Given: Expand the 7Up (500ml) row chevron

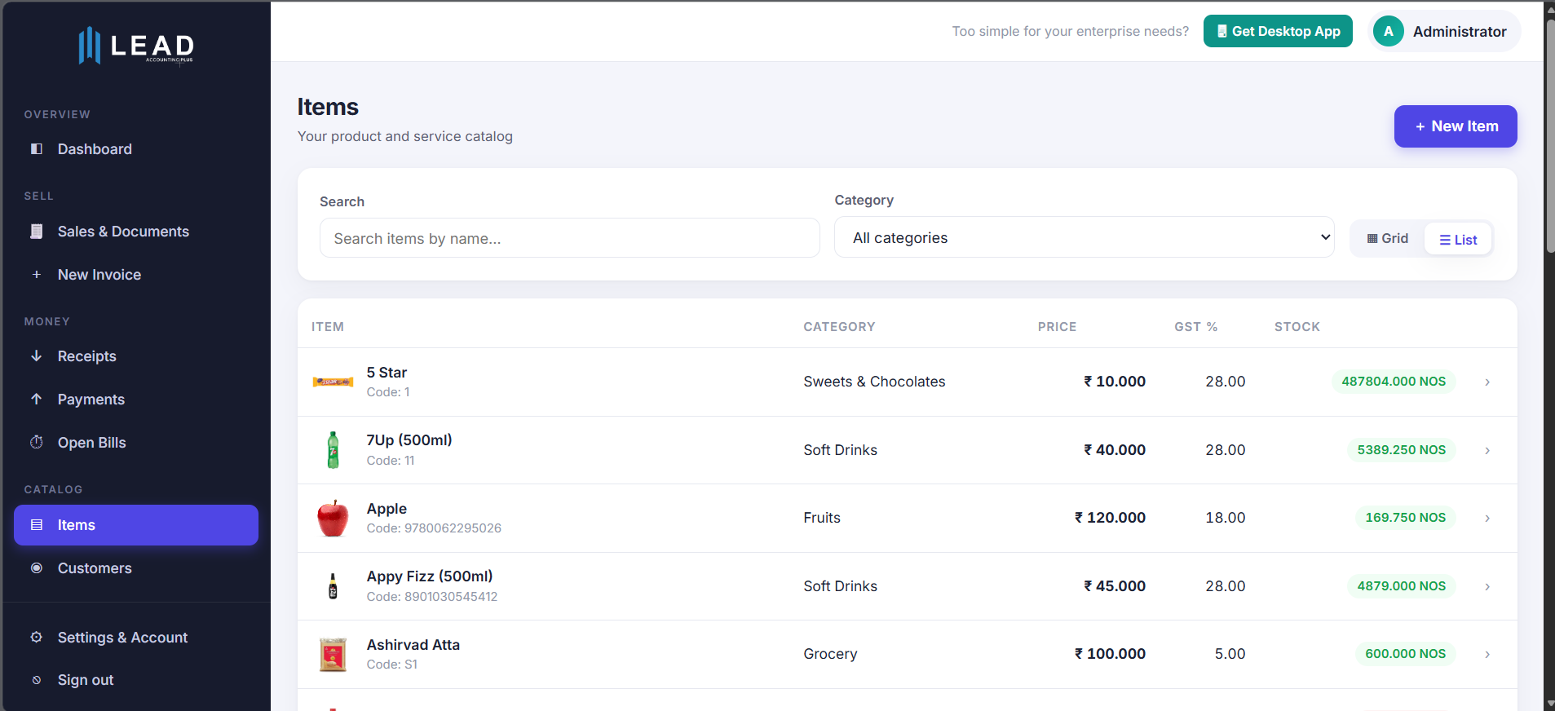Looking at the screenshot, I should 1487,450.
